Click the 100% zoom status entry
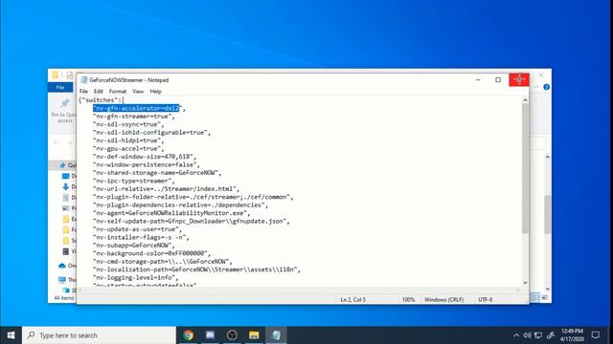The width and height of the screenshot is (613, 344). [x=408, y=299]
